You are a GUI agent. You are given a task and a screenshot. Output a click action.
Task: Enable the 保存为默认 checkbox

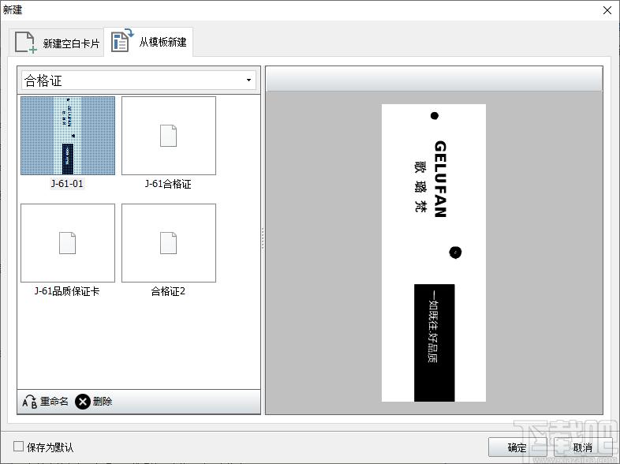coord(18,447)
